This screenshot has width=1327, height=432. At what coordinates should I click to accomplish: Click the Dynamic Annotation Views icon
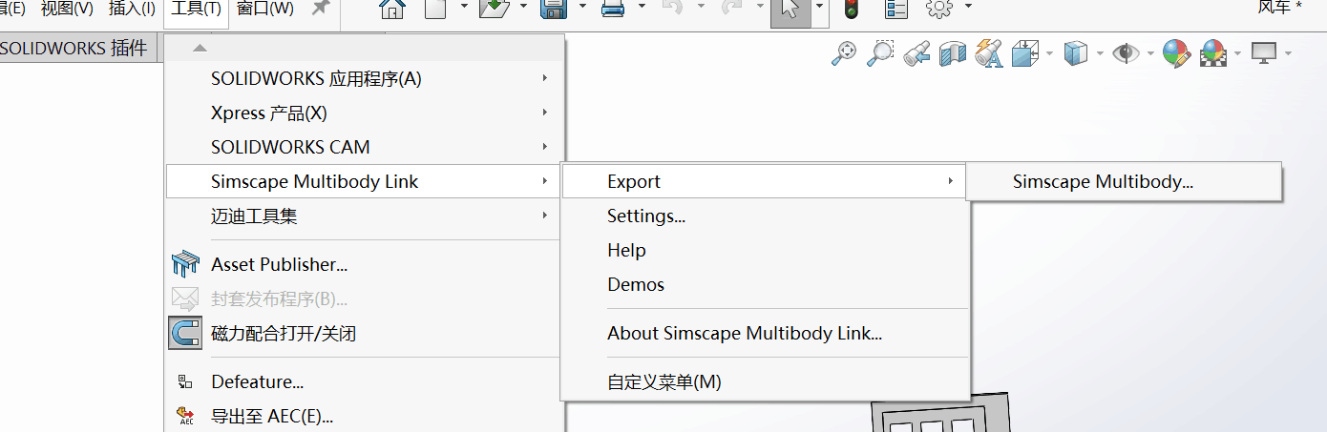tap(988, 53)
